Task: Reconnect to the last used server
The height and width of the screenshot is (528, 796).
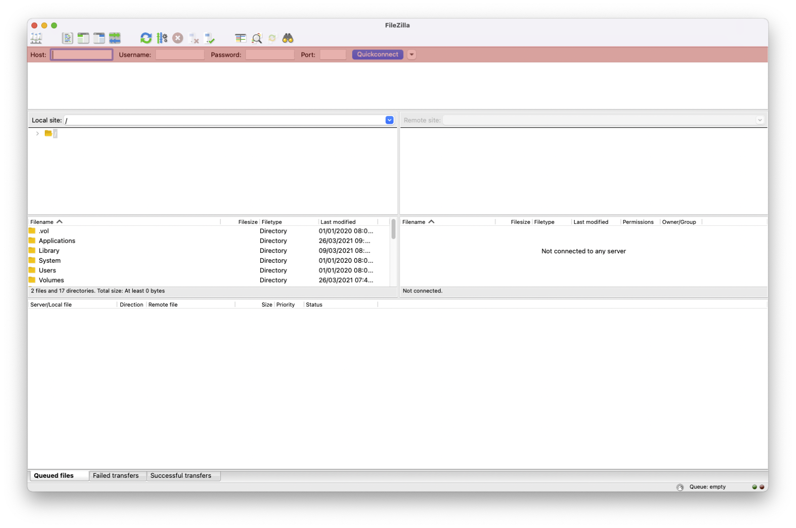Action: [209, 38]
